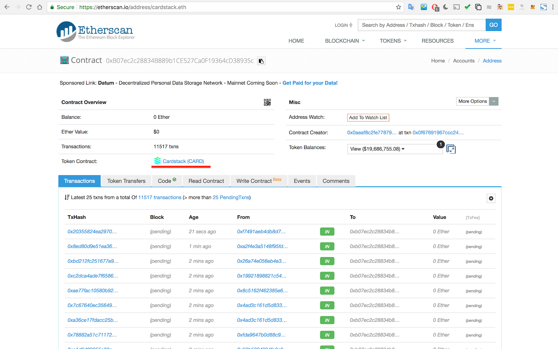Open the contract address QR code icon
558x349 pixels.
click(267, 102)
